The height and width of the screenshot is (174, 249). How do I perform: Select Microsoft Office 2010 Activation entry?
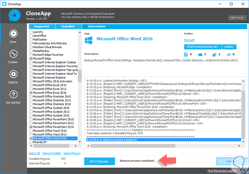pos(52,81)
